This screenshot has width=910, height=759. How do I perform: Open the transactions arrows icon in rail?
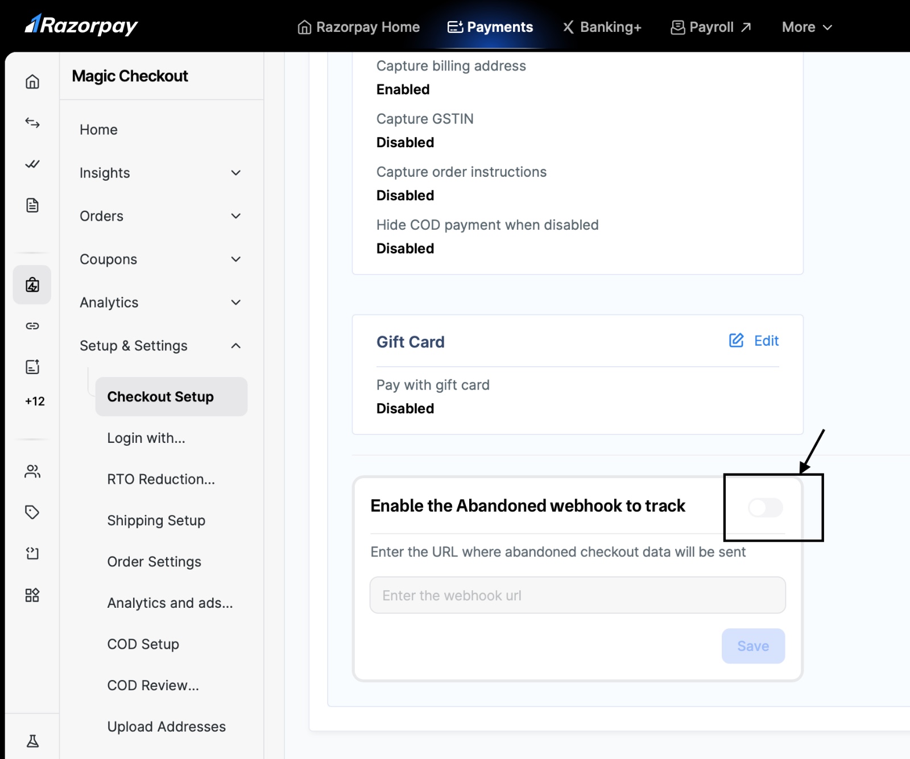click(32, 123)
